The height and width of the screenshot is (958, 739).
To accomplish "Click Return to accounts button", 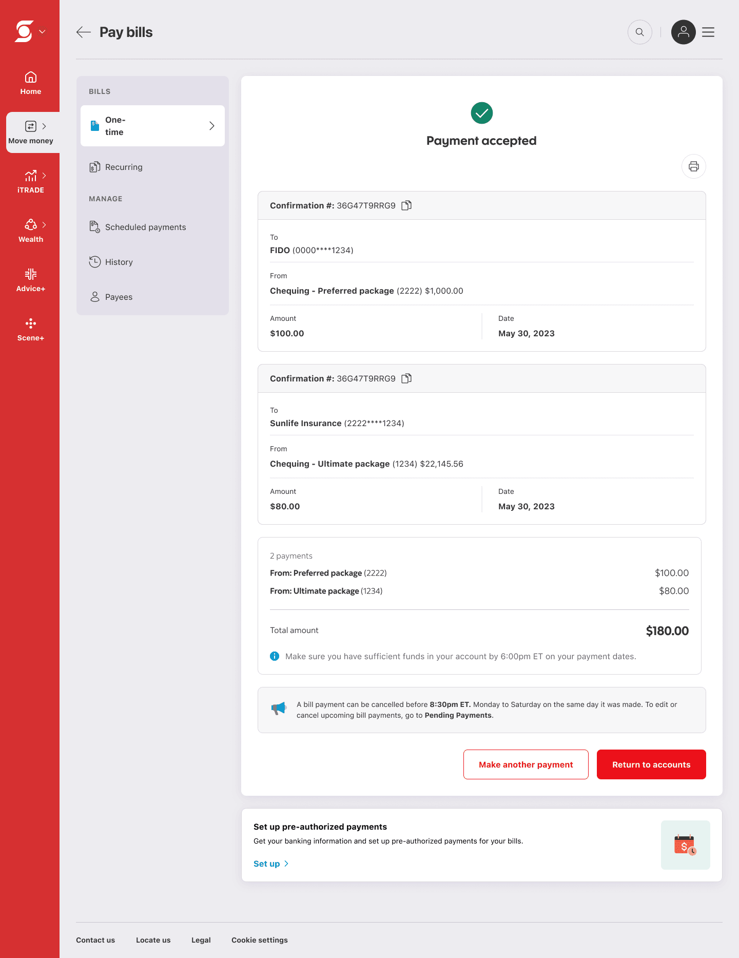I will 651,764.
